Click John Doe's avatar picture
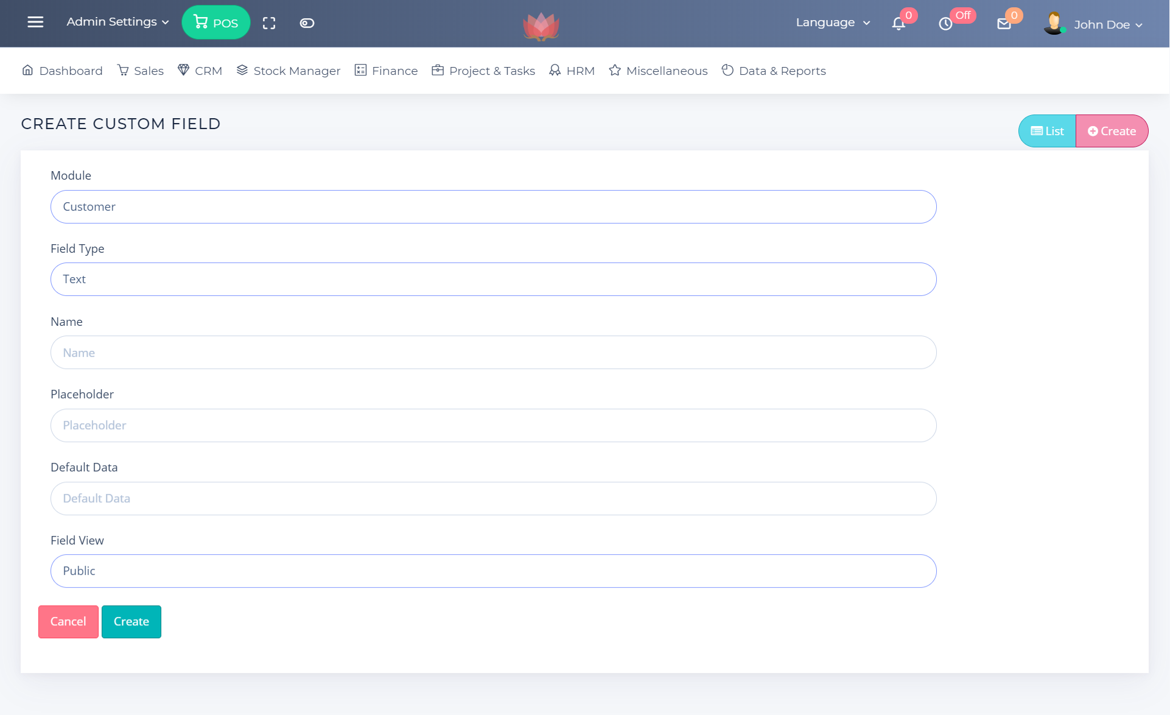Viewport: 1170px width, 715px height. pyautogui.click(x=1054, y=23)
